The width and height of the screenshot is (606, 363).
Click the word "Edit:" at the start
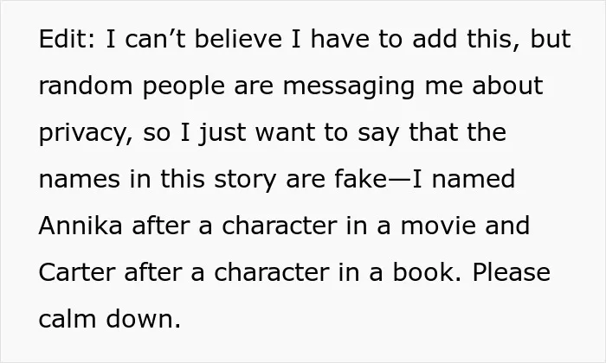pyautogui.click(x=67, y=39)
